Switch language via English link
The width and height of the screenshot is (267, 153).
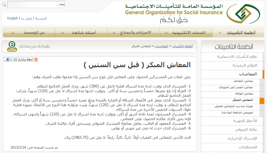pyautogui.click(x=12, y=19)
